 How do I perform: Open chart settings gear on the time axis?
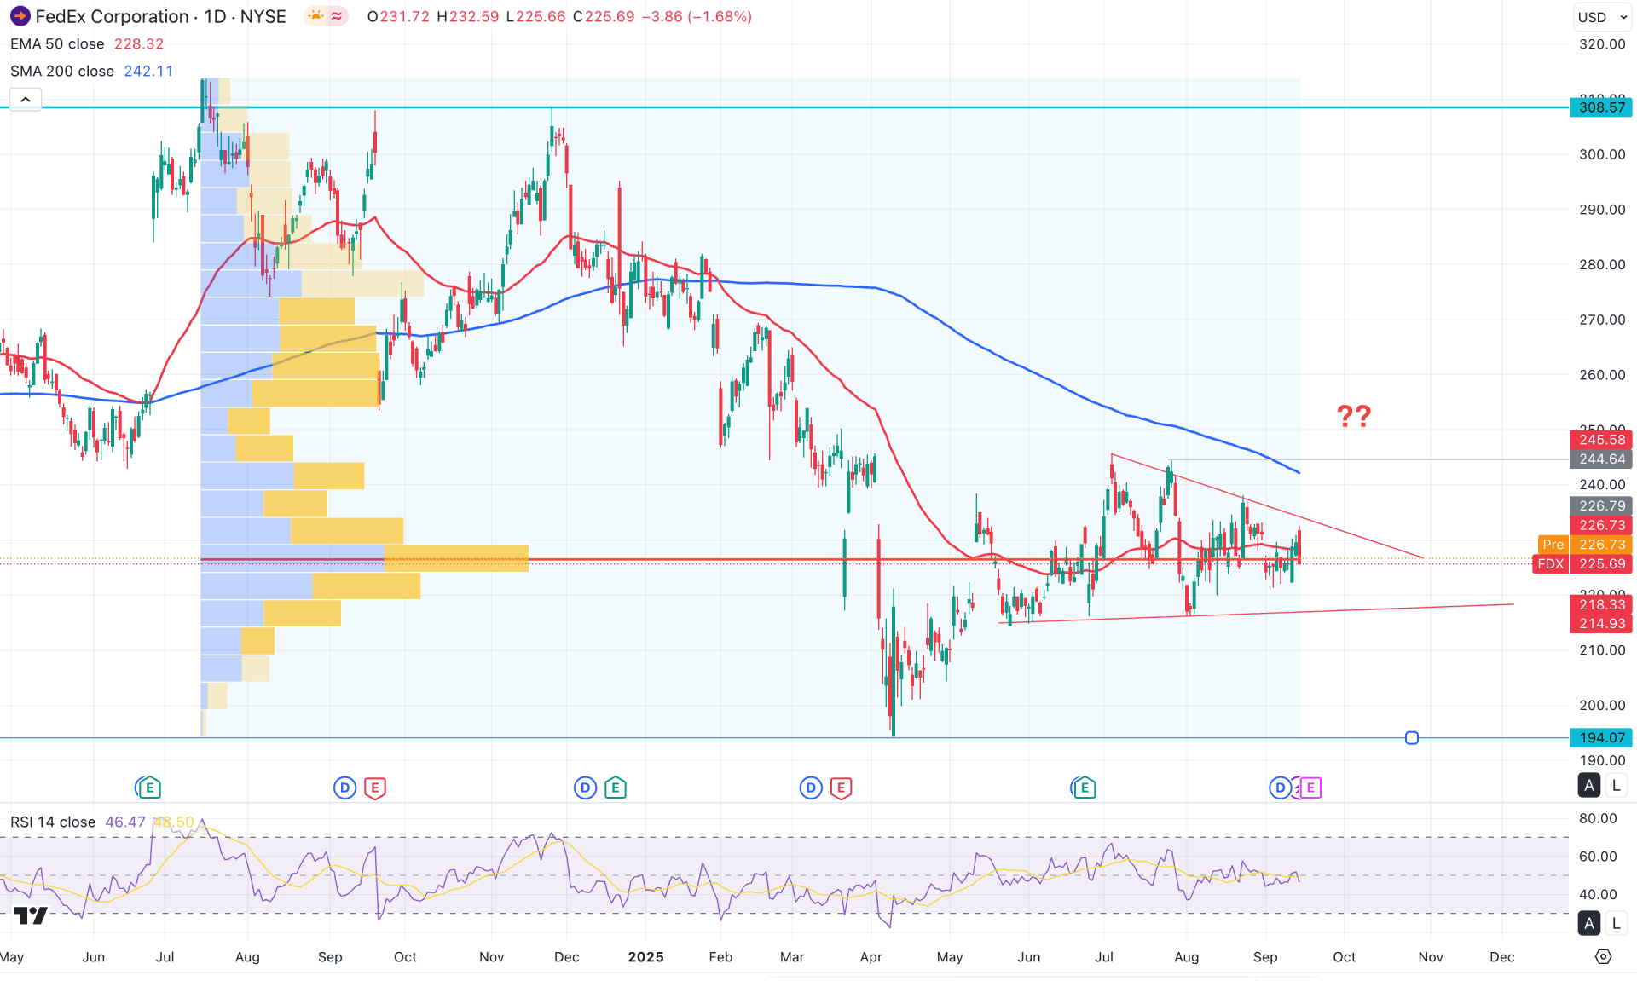[1603, 956]
